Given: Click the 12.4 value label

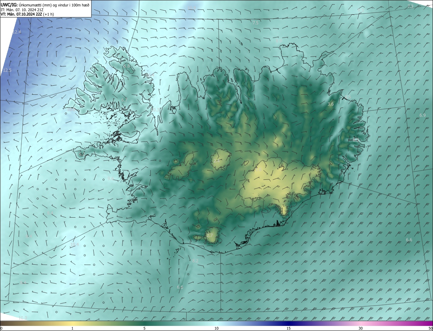Looking at the screenshot, I should coord(17,32).
